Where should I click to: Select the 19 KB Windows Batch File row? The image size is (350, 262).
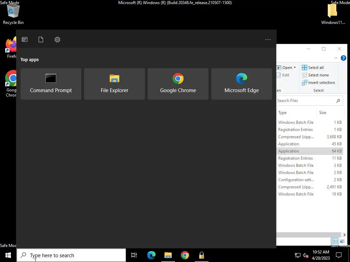(310, 194)
